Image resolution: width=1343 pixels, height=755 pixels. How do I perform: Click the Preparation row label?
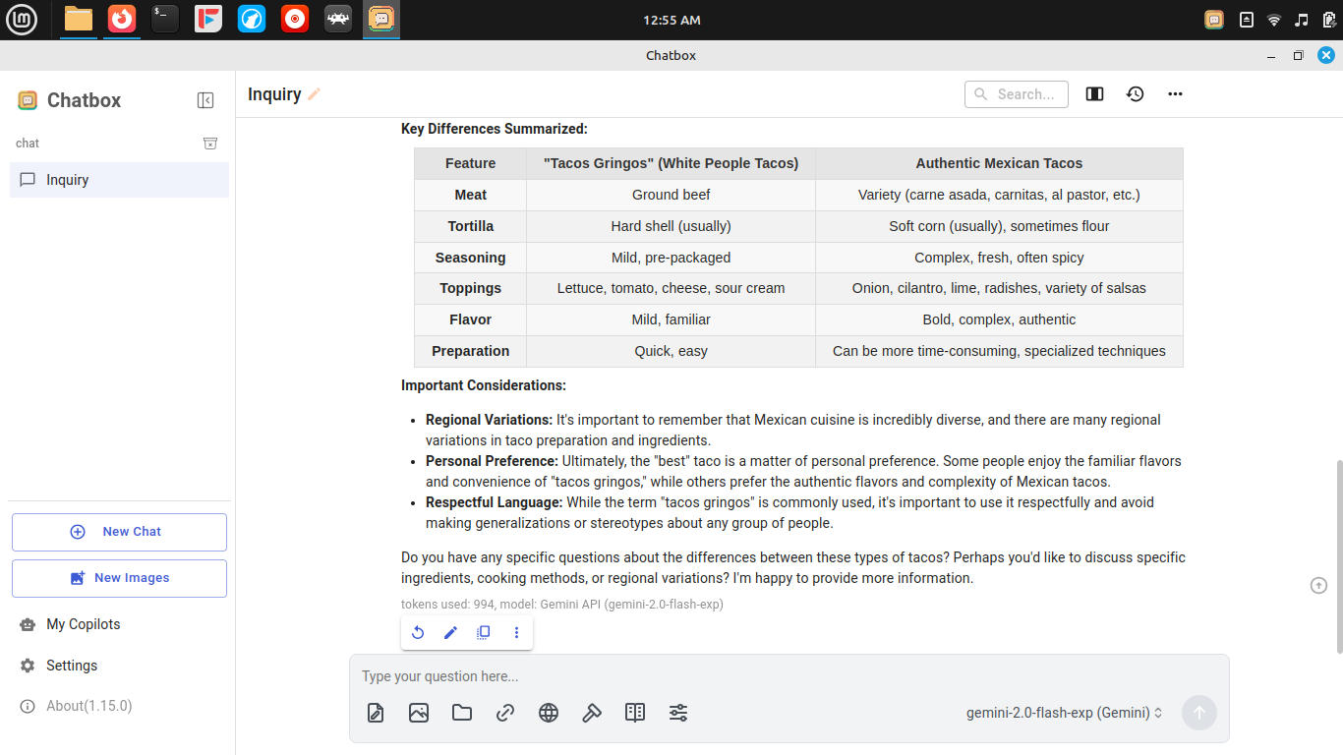470,351
